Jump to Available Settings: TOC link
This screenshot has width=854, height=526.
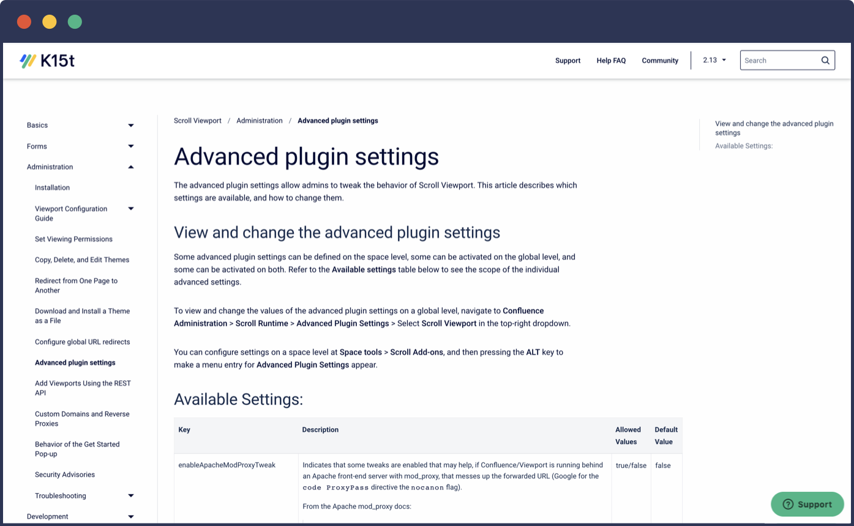coord(744,146)
